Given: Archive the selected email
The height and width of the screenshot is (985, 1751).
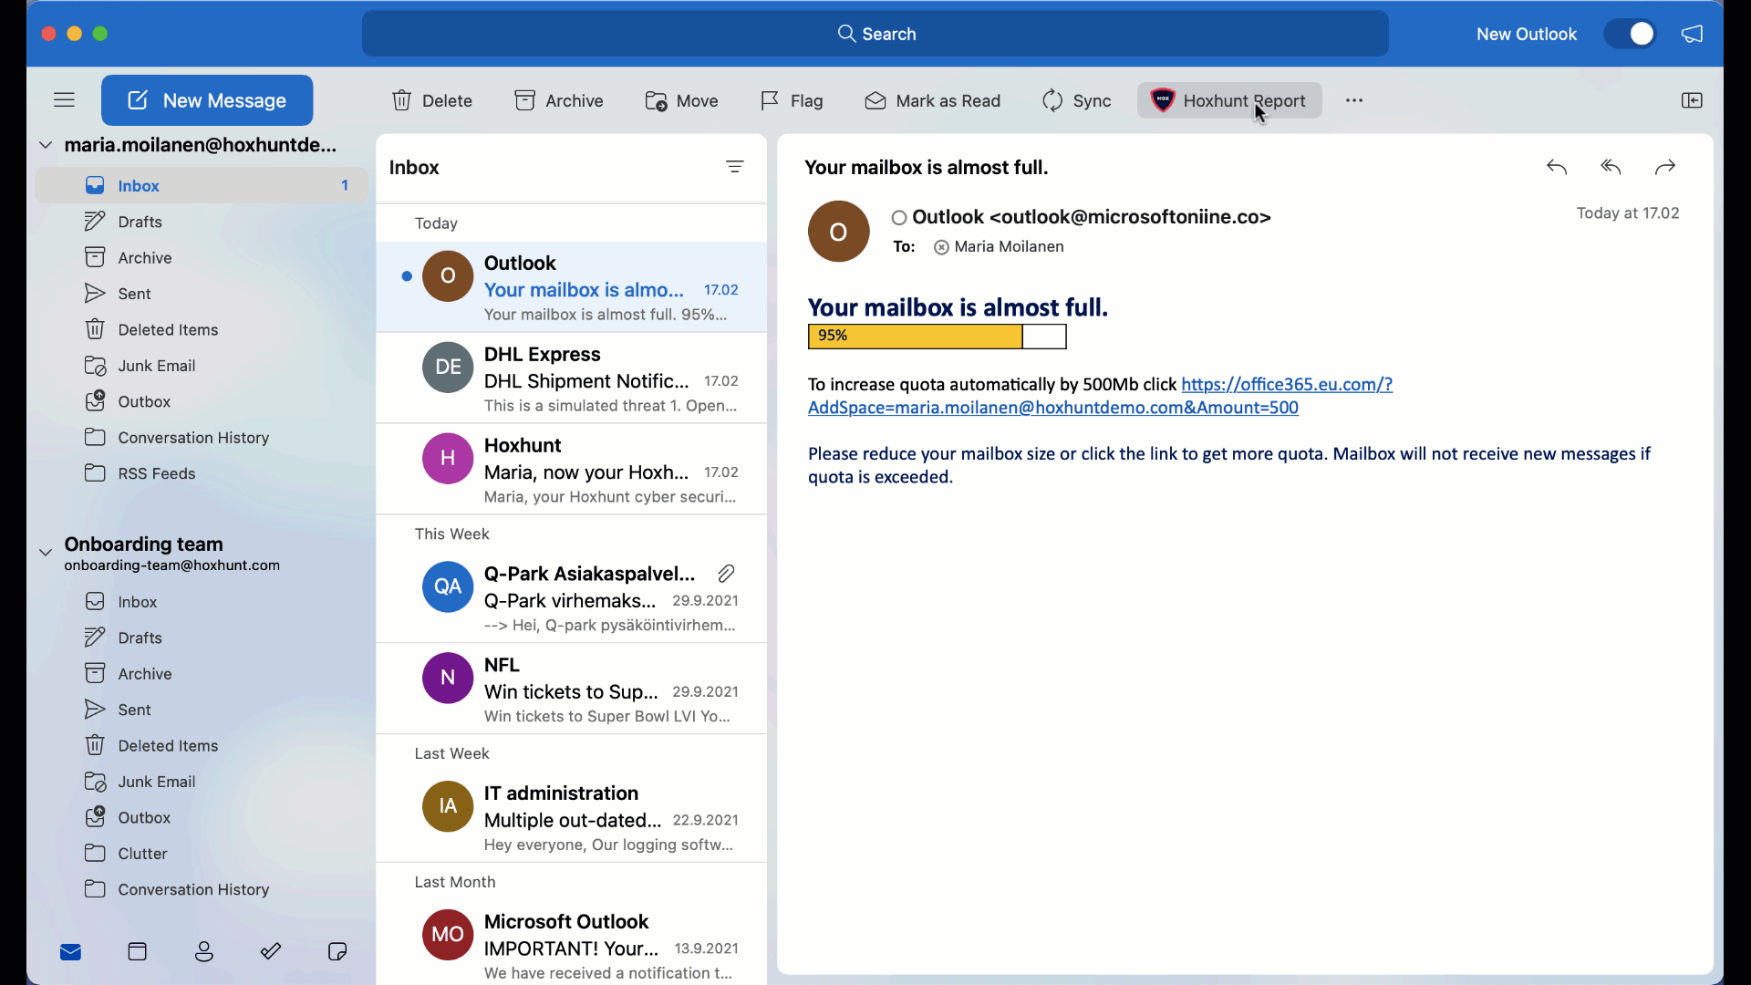Looking at the screenshot, I should (559, 100).
